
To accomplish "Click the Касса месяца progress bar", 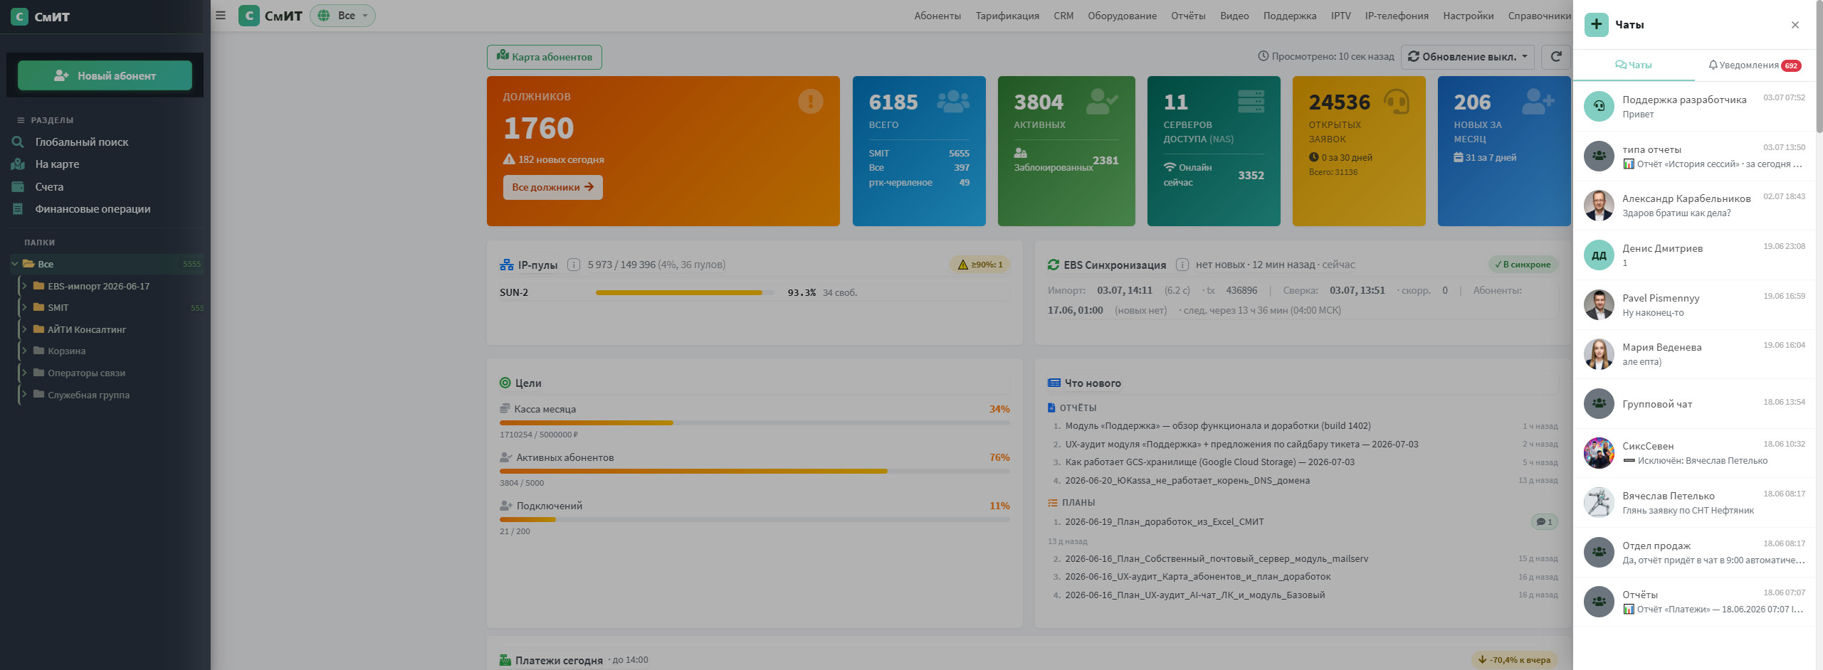I will [x=755, y=423].
